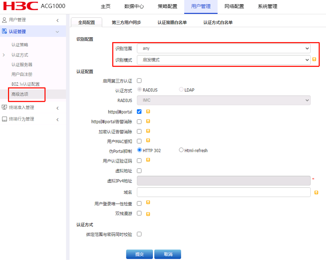Click help icon next to https弹portal
326x260 pixels.
click(x=148, y=112)
